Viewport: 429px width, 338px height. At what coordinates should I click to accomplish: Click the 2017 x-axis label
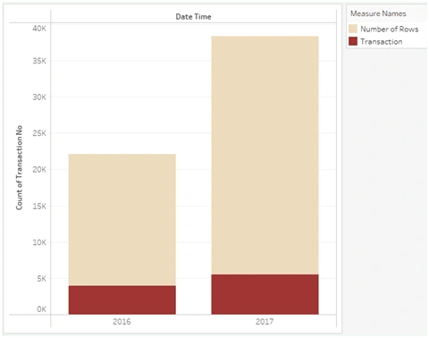pyautogui.click(x=265, y=322)
